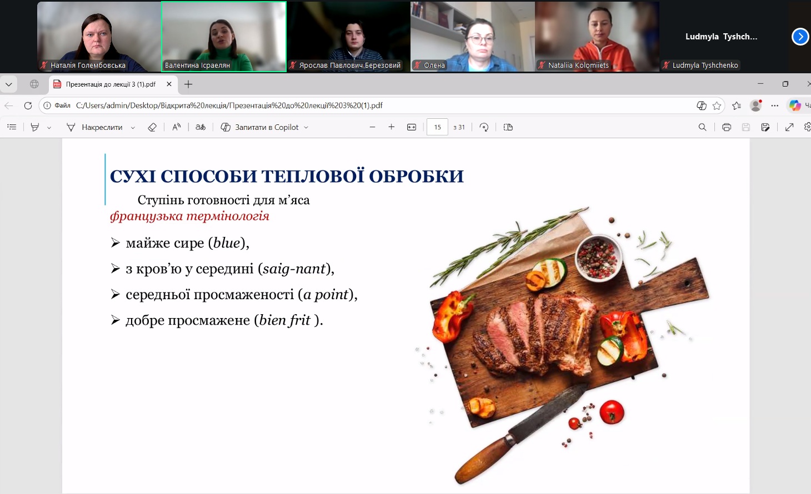
Task: Print the PDF document
Action: (x=727, y=127)
